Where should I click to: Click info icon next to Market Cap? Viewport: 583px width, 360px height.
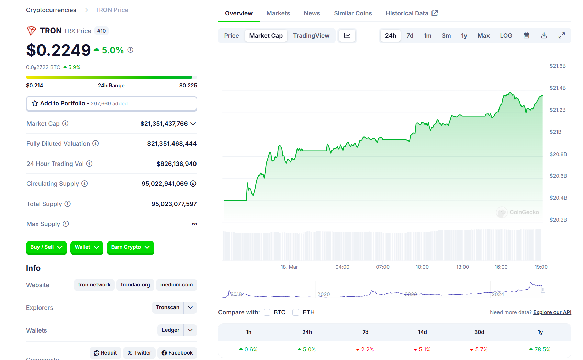(x=65, y=123)
